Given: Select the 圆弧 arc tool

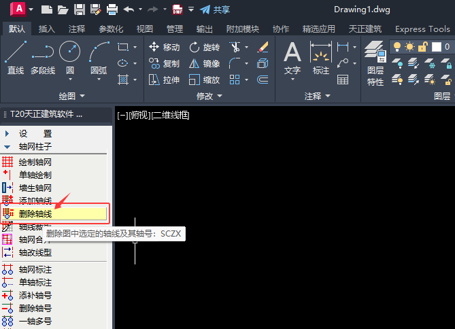Looking at the screenshot, I should 99,56.
